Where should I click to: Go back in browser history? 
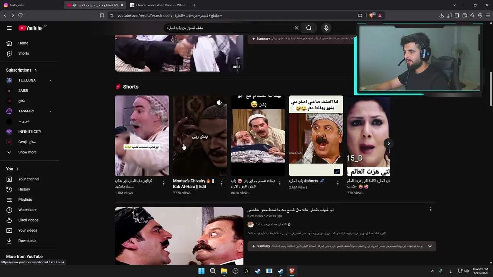(5, 15)
